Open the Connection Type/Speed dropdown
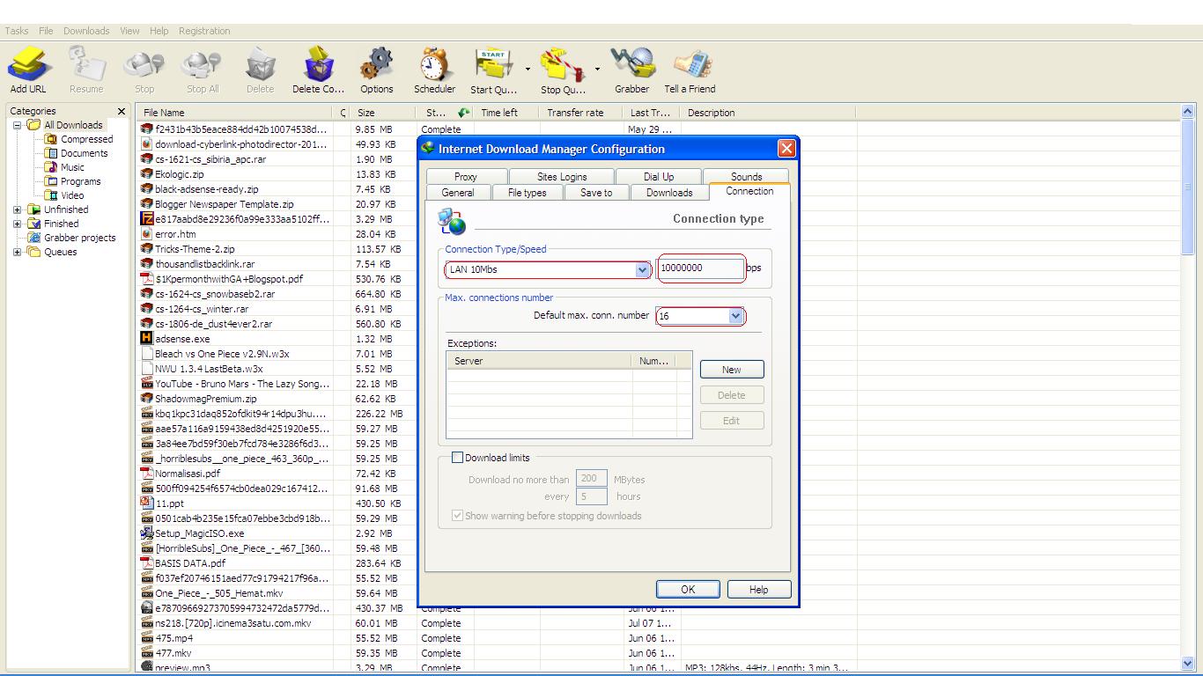 coord(643,270)
